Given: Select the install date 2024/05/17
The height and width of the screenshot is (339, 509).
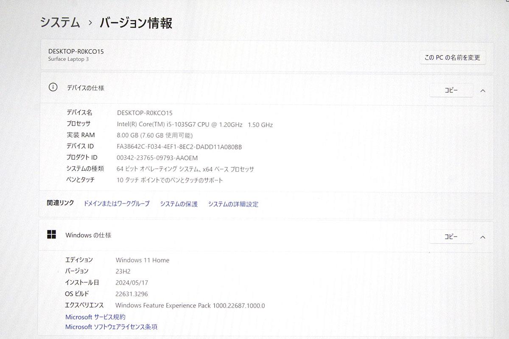Looking at the screenshot, I should click(x=132, y=283).
